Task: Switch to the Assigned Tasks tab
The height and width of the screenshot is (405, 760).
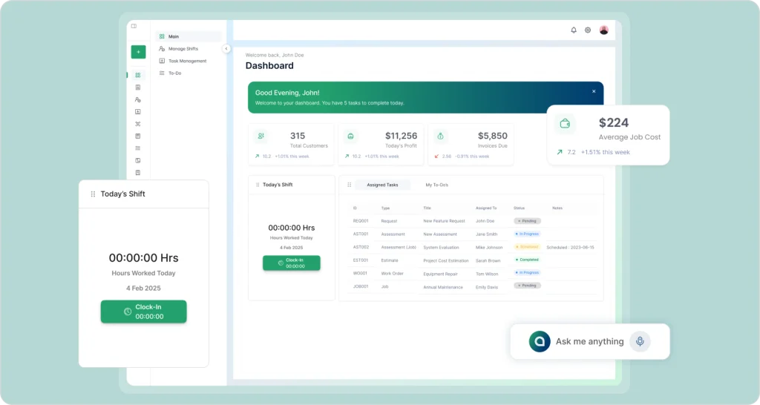Action: [382, 185]
